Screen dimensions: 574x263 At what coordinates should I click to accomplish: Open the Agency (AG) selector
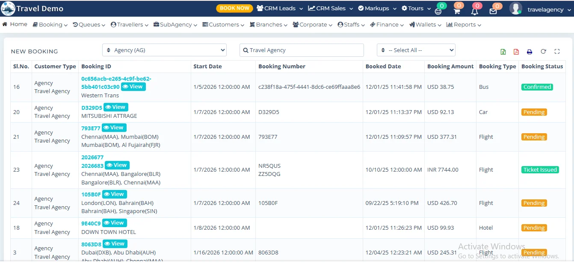tap(164, 50)
